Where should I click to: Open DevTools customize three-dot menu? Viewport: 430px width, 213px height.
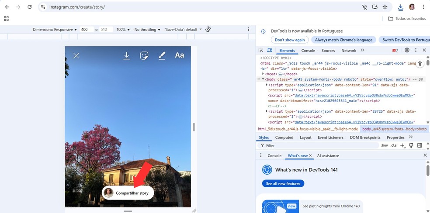[x=416, y=50]
